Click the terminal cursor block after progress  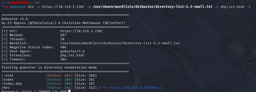(69, 91)
